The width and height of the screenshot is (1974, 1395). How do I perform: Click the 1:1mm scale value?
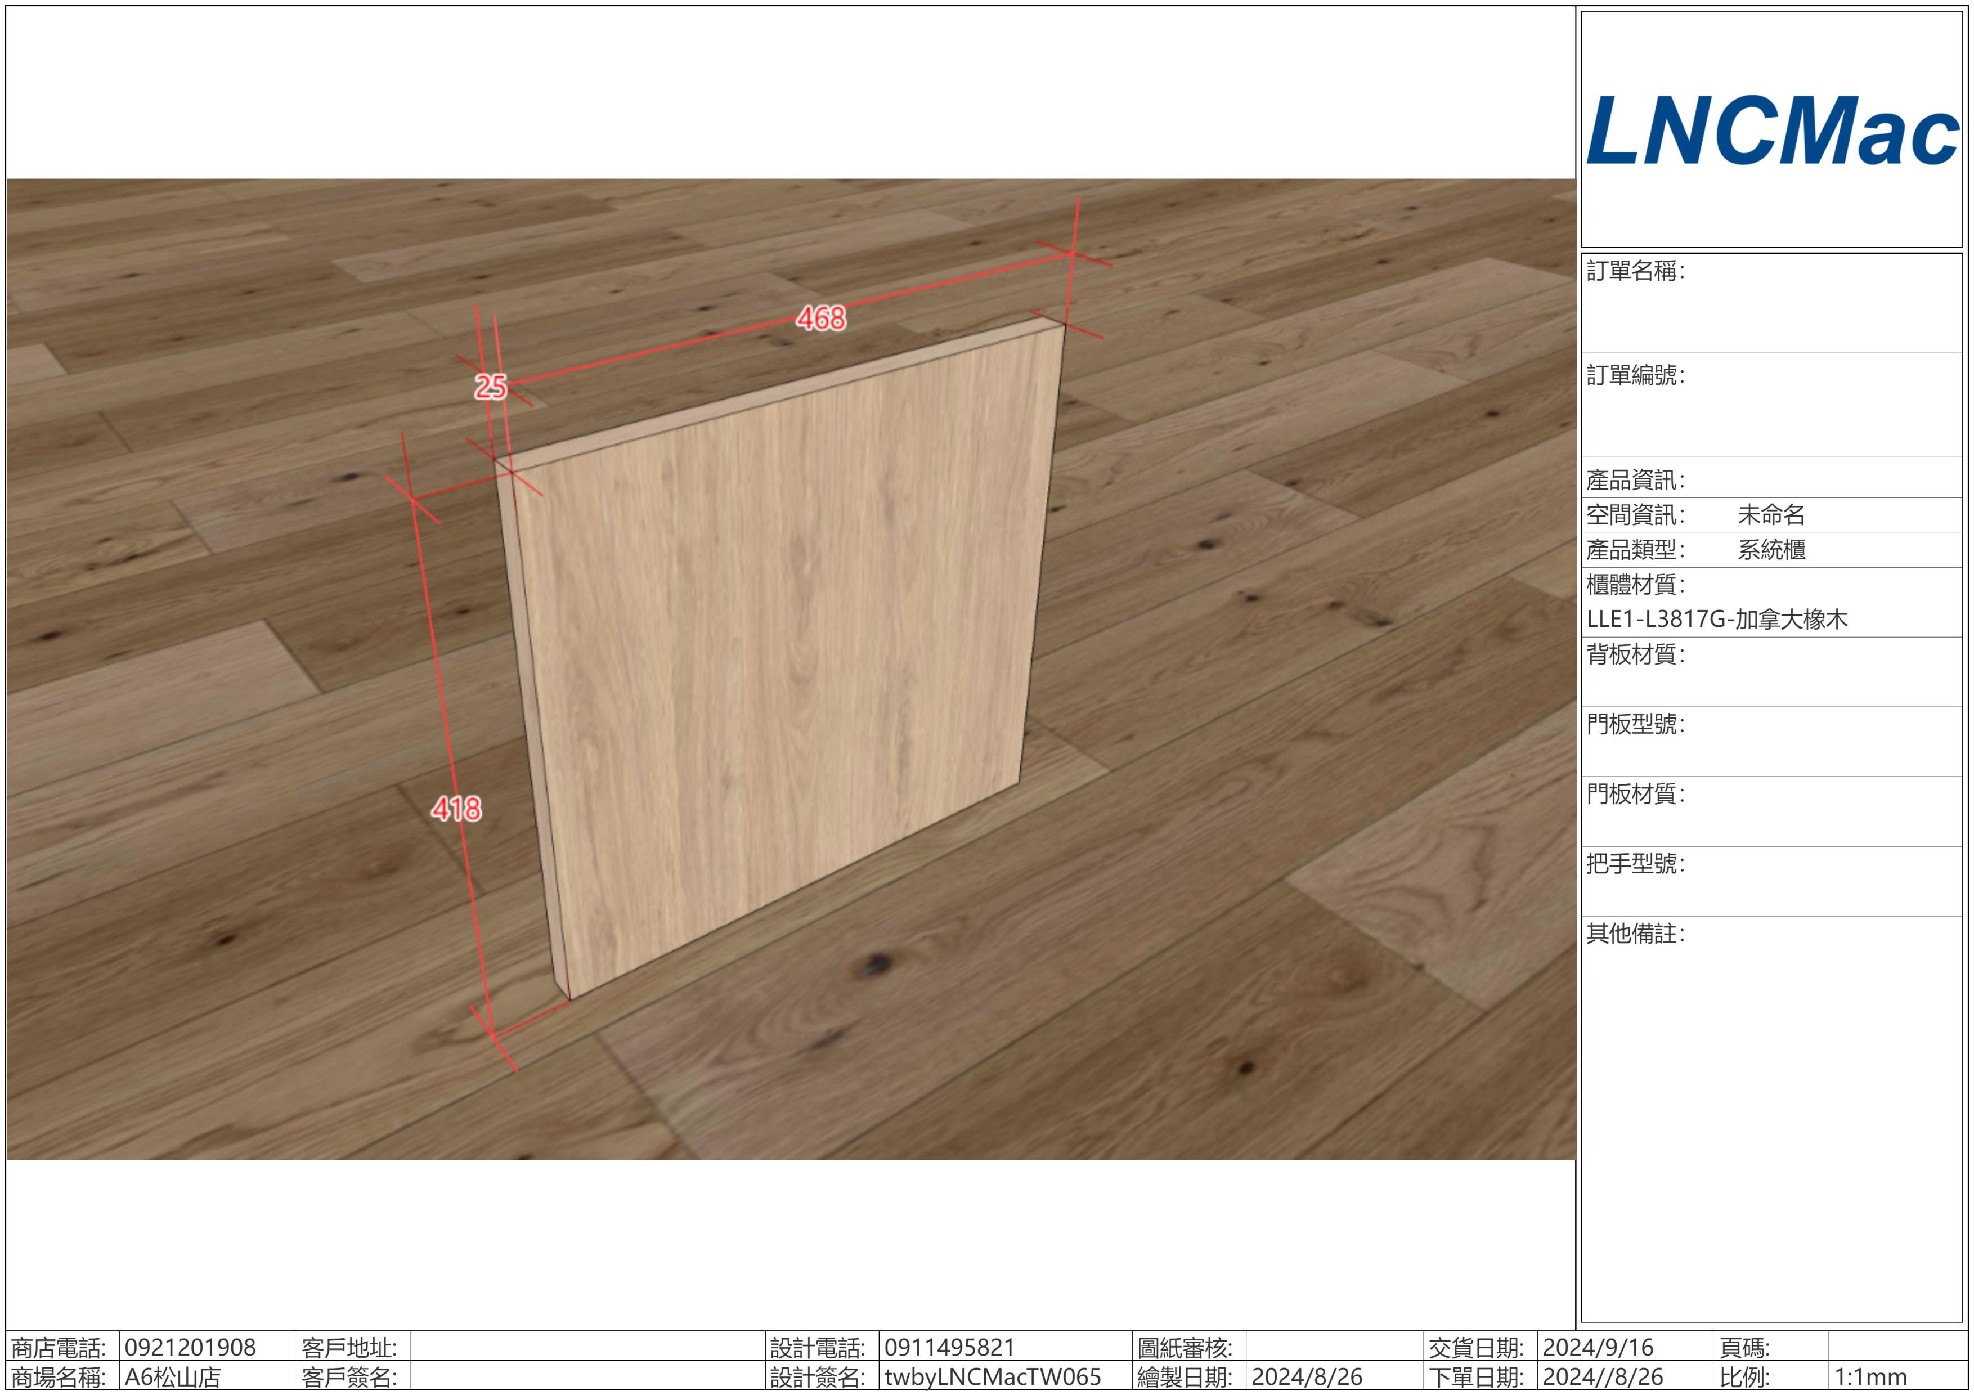tap(1870, 1377)
